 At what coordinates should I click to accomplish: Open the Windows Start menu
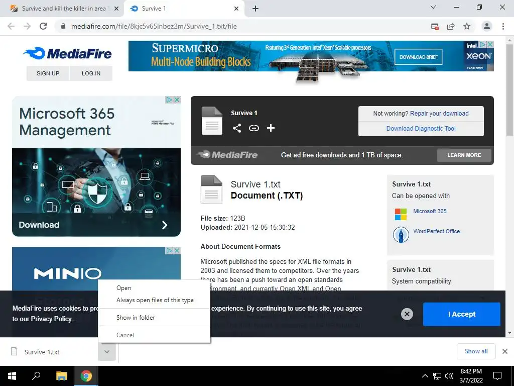(x=12, y=376)
